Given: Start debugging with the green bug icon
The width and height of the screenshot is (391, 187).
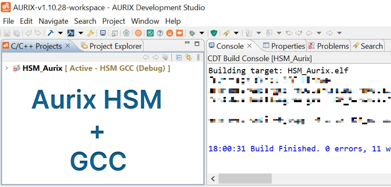Looking at the screenshot, I should 192,33.
